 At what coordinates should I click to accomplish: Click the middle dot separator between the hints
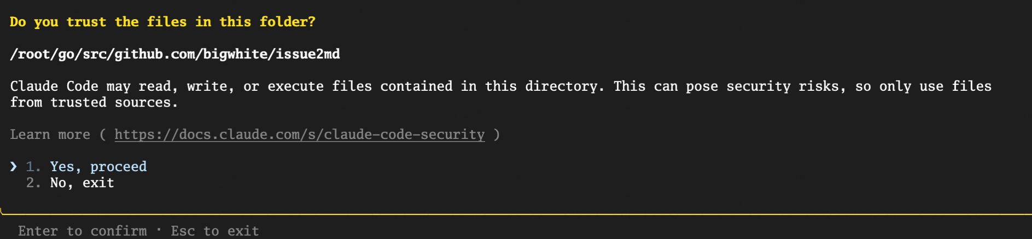tap(159, 230)
